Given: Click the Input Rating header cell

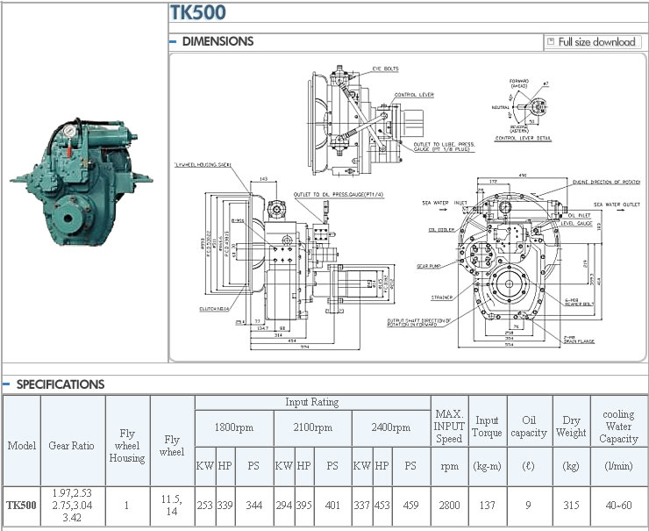Looking at the screenshot, I should pyautogui.click(x=312, y=402).
